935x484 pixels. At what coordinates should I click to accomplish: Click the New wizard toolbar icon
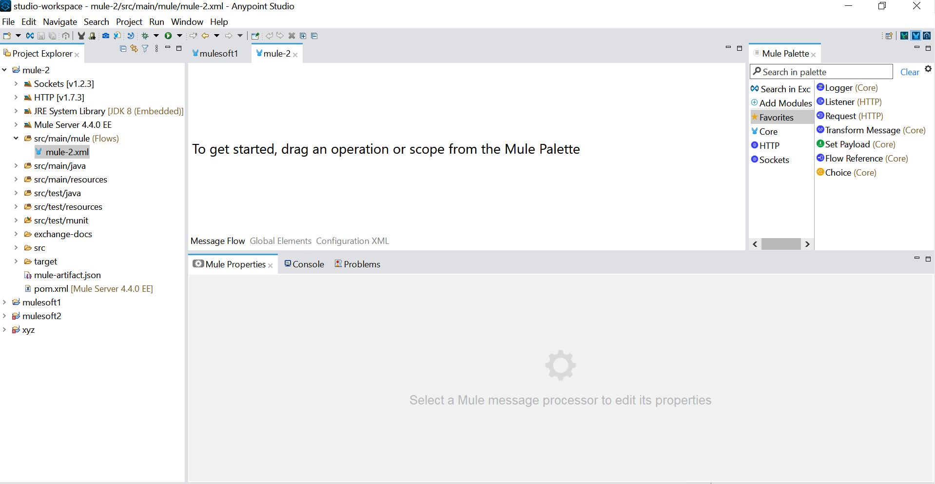[x=7, y=36]
